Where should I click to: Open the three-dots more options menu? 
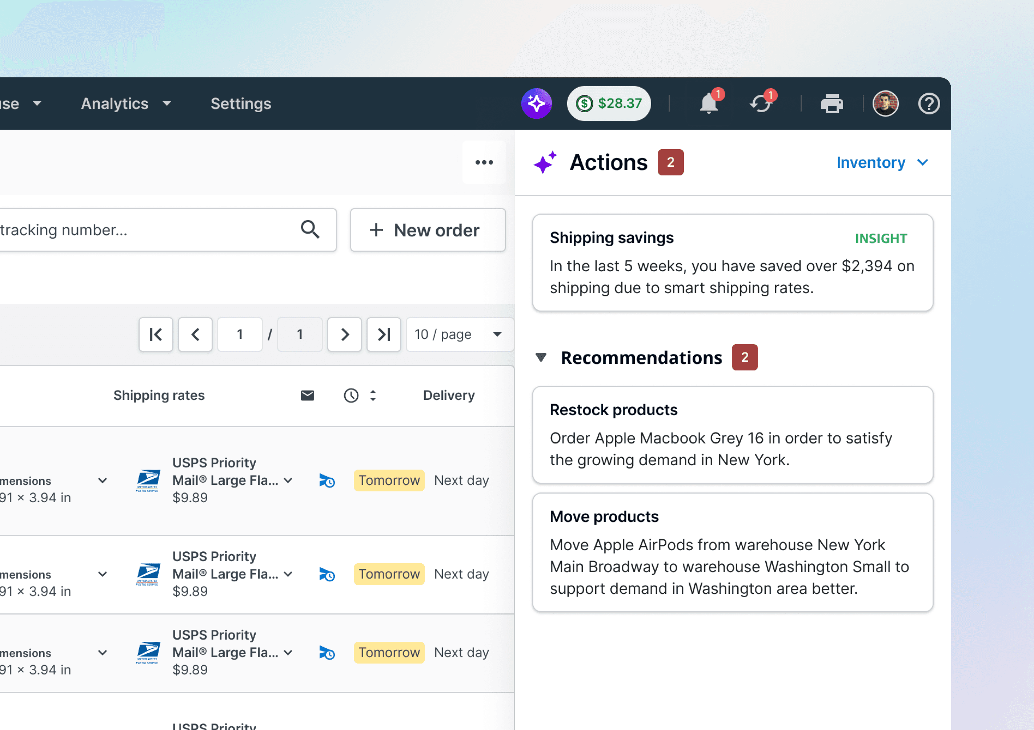pyautogui.click(x=484, y=162)
